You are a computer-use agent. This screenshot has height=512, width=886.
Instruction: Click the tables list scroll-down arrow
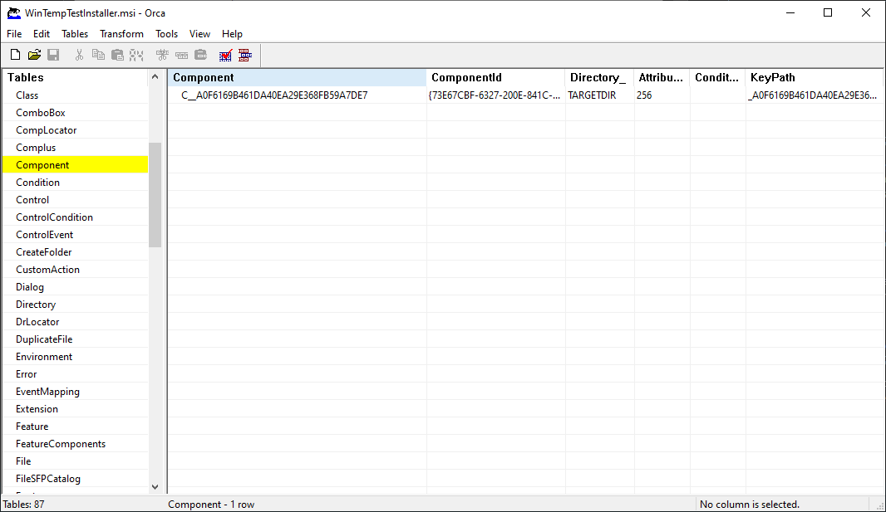(x=155, y=486)
